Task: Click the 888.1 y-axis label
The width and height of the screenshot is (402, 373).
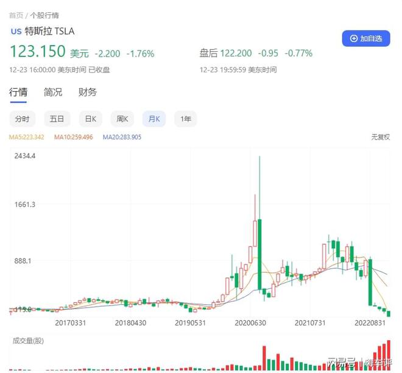Action: [23, 261]
